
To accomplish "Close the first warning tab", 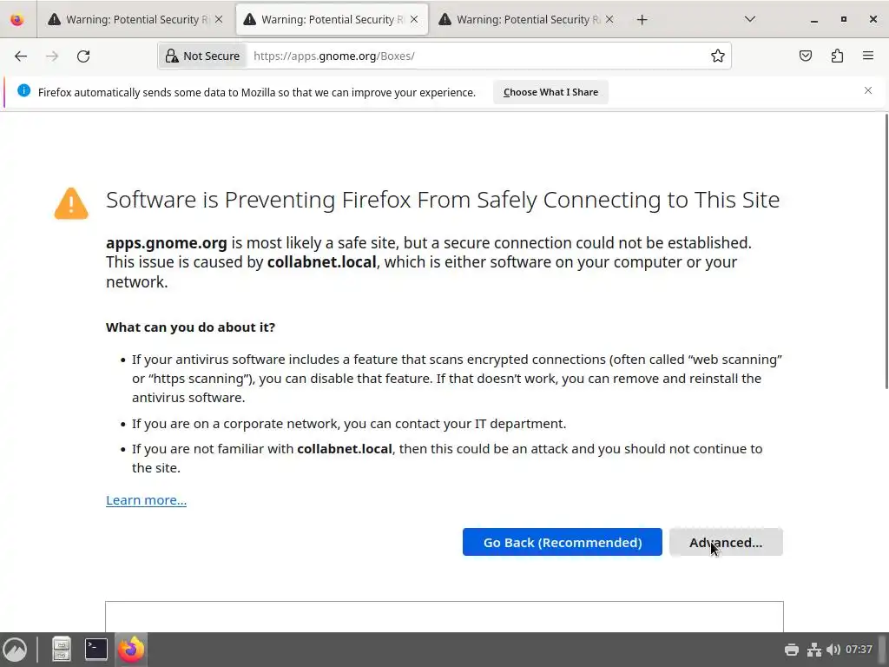I will (219, 19).
